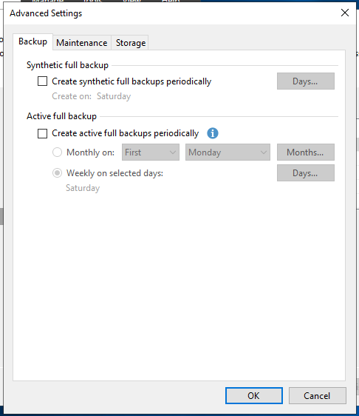359x416 pixels.
Task: Tick Create active full backups periodically
Action: click(42, 133)
